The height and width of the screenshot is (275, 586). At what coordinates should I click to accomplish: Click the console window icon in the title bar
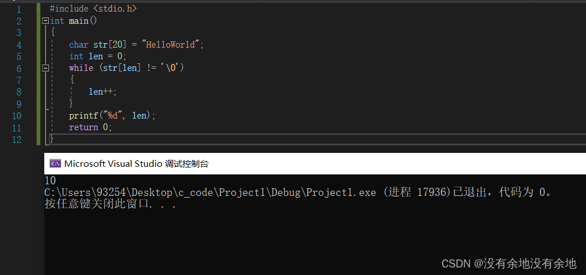tap(55, 163)
